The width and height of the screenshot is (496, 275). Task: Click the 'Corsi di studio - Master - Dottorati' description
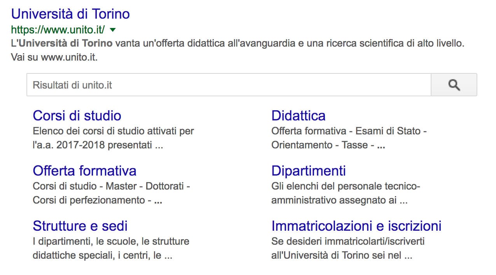(x=111, y=193)
